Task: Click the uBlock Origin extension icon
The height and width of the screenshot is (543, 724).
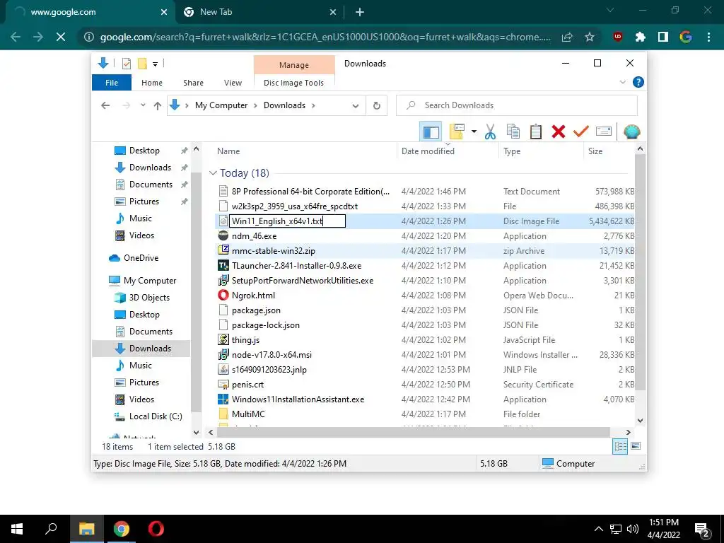Action: coord(617,37)
